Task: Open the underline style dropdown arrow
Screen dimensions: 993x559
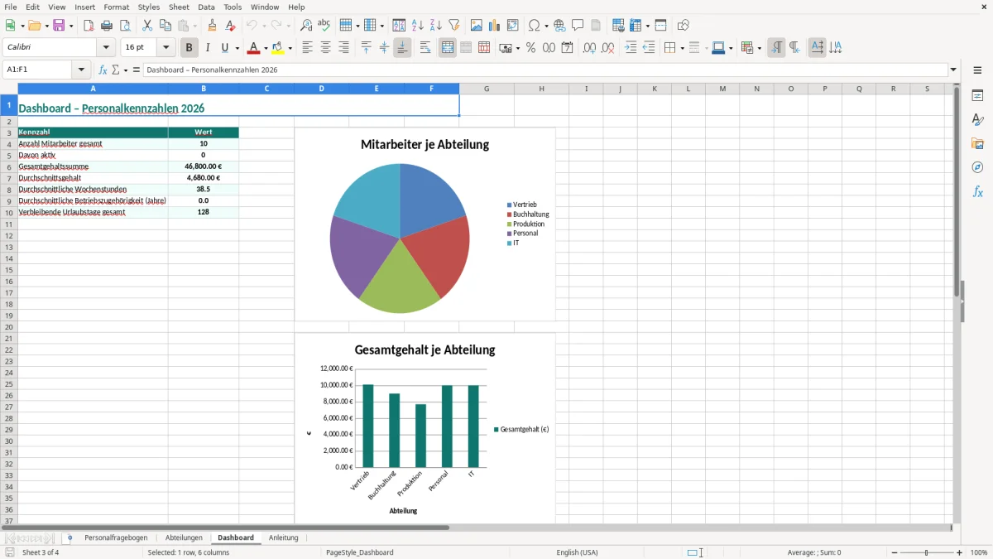Action: tap(237, 48)
